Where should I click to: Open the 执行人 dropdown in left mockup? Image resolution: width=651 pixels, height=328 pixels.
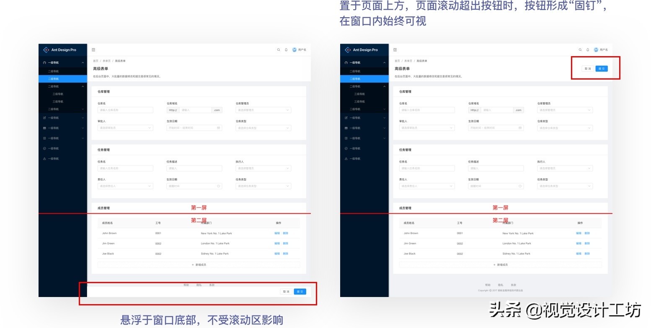(x=263, y=168)
